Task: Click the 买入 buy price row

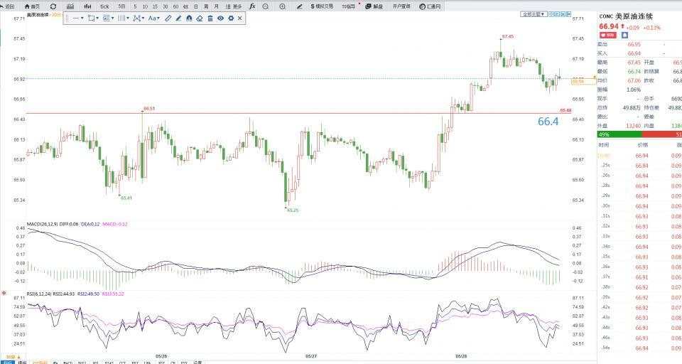Action: pyautogui.click(x=639, y=53)
